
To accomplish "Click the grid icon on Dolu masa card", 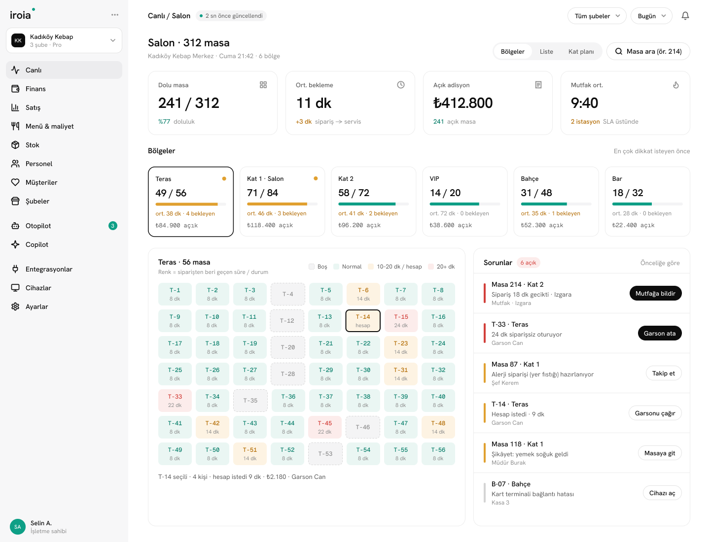I will coord(263,85).
